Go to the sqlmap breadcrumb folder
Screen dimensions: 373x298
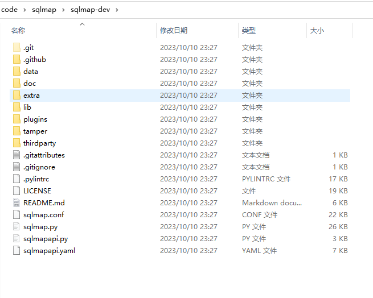(43, 10)
